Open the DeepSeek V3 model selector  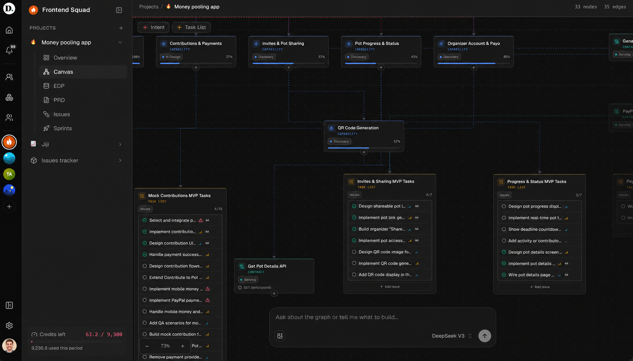(x=452, y=336)
